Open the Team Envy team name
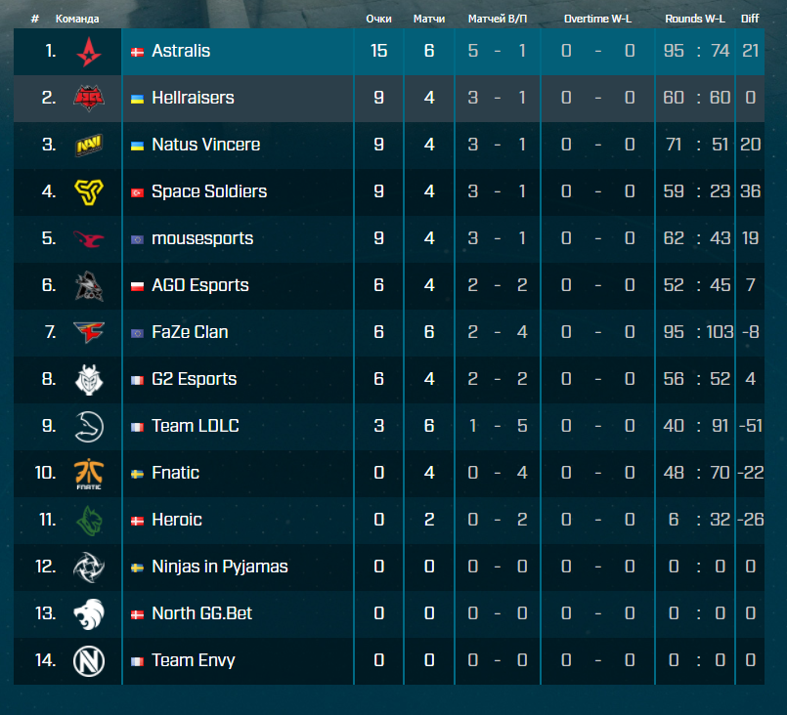The width and height of the screenshot is (787, 715). click(194, 660)
